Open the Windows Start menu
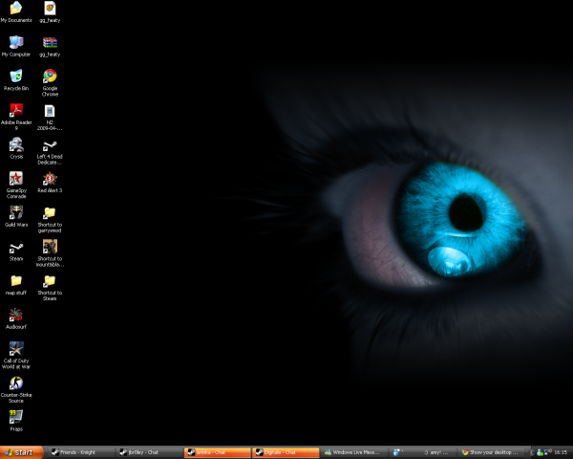This screenshot has height=459, width=573. tap(22, 451)
